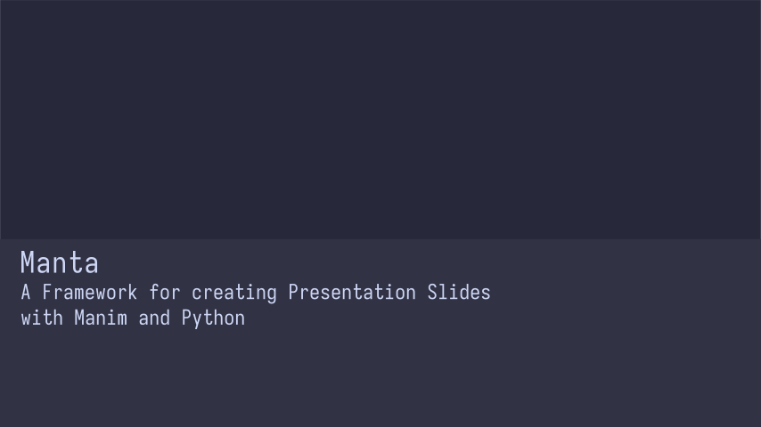Select the word Manim on second line

[x=101, y=318]
